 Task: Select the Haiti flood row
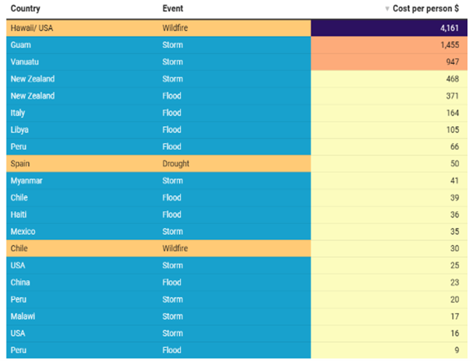click(x=237, y=215)
